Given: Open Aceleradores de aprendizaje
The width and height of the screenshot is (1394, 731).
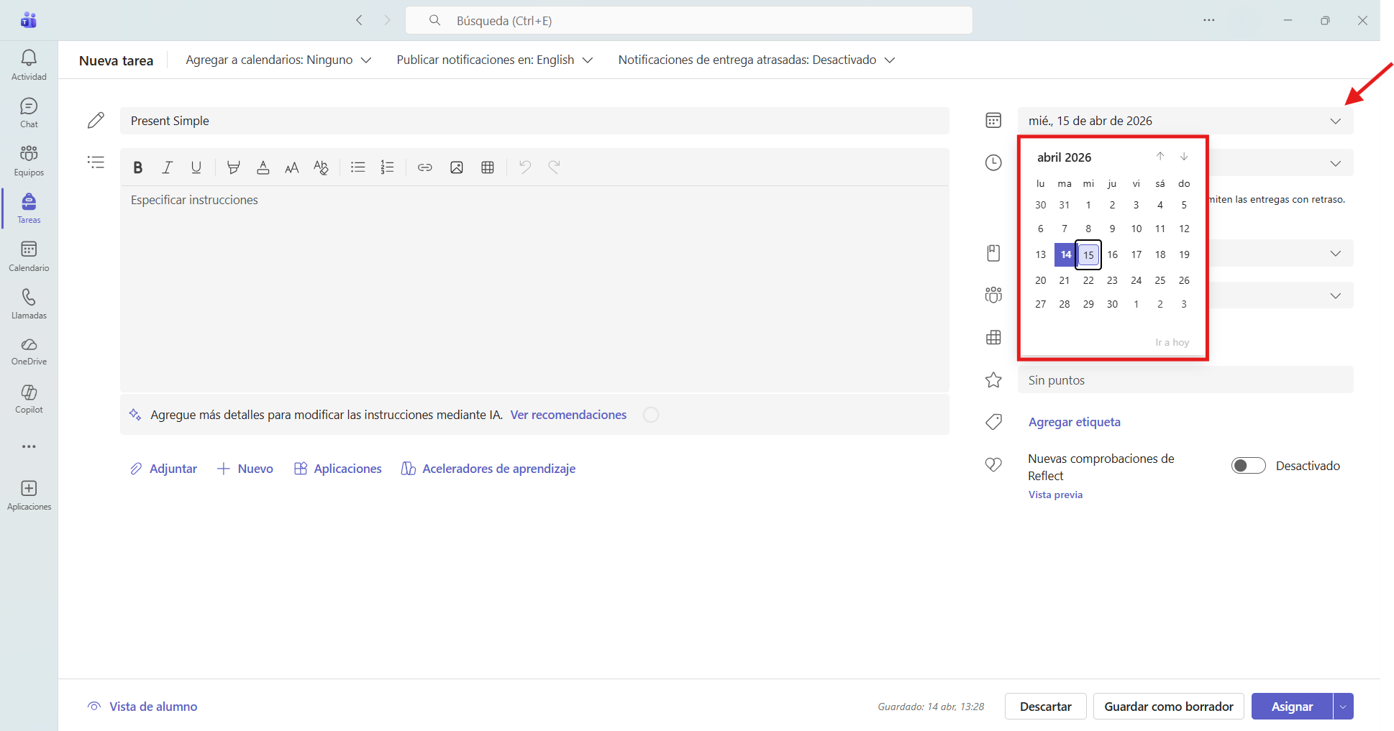Looking at the screenshot, I should 488,469.
